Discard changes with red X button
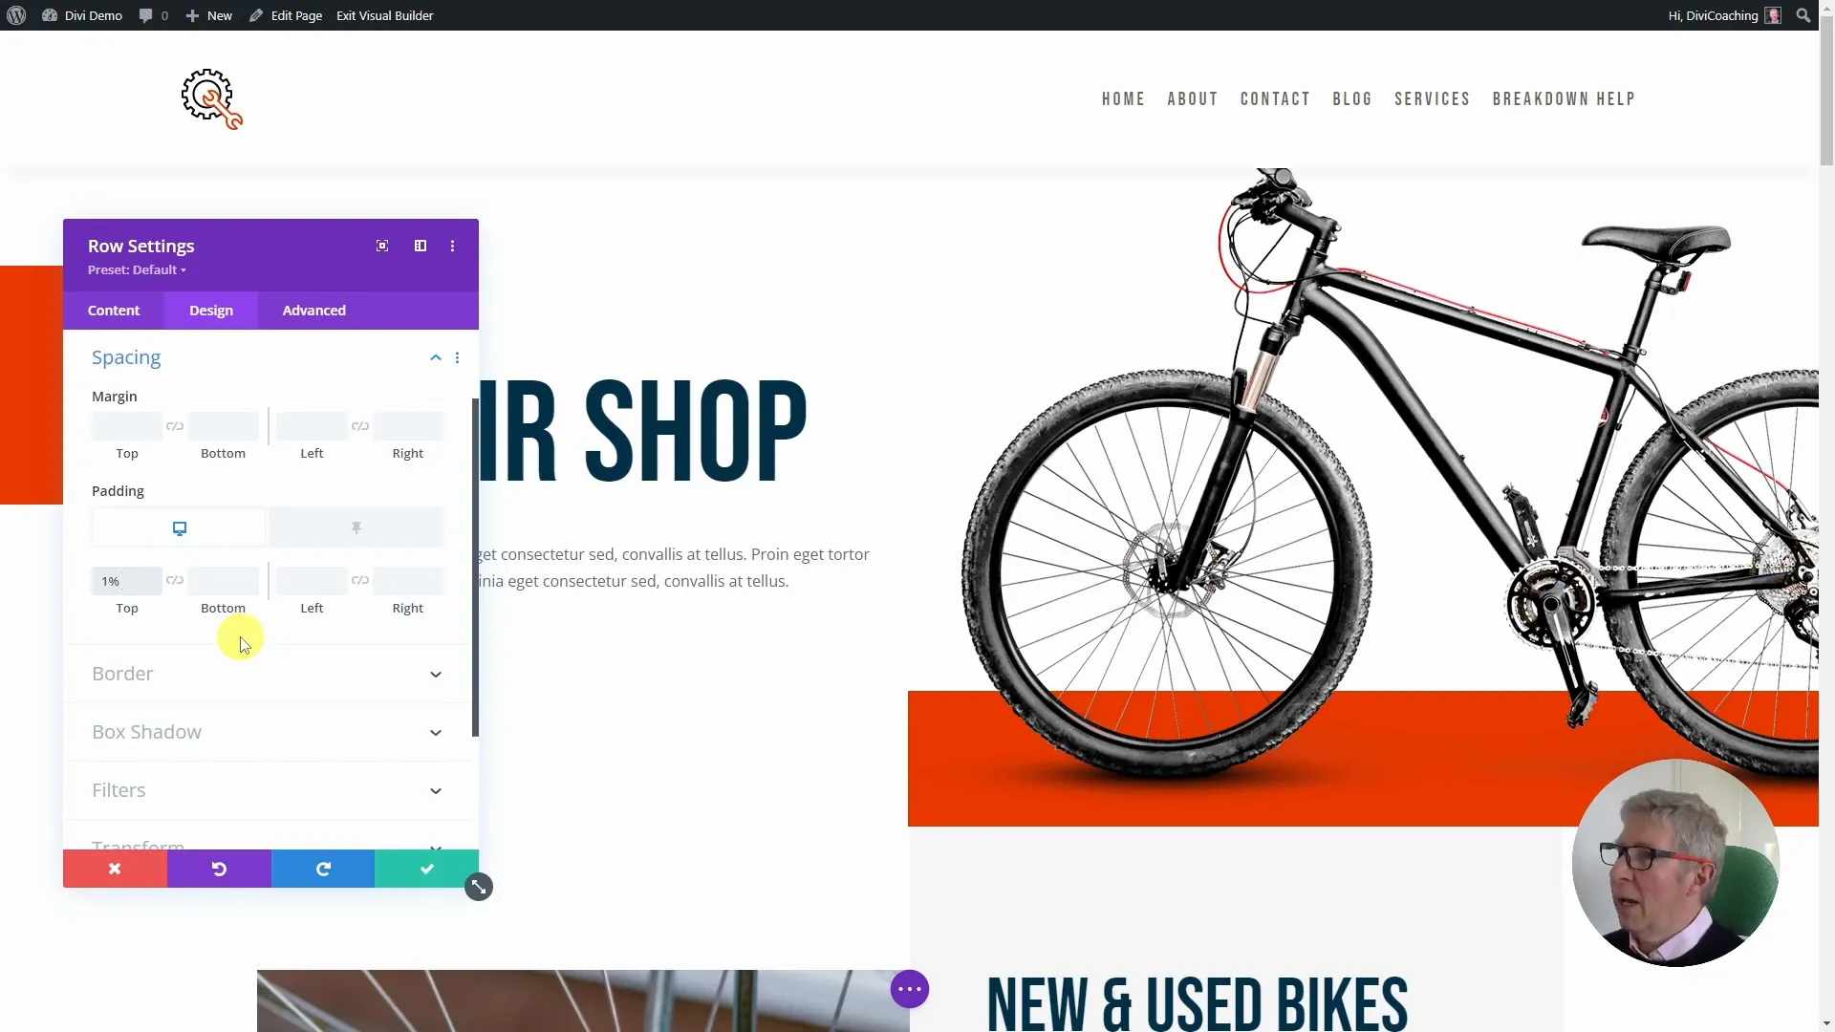Viewport: 1835px width, 1032px height. tap(115, 869)
